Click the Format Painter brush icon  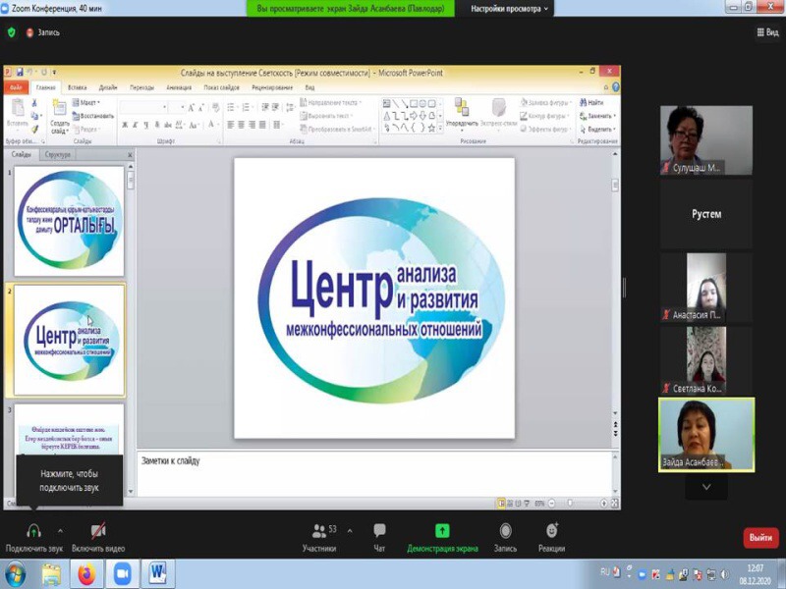[34, 129]
